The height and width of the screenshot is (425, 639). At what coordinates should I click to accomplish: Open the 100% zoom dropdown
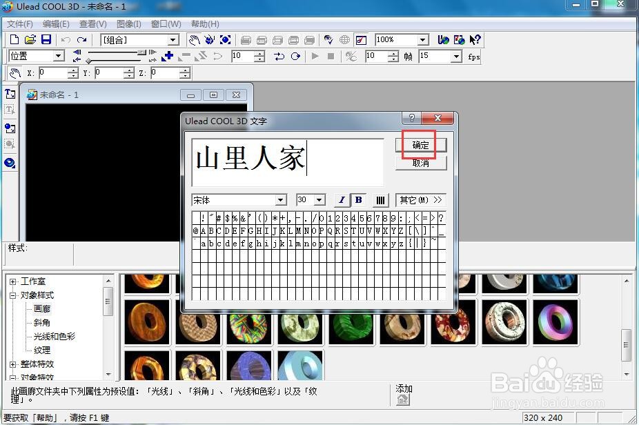pos(423,40)
